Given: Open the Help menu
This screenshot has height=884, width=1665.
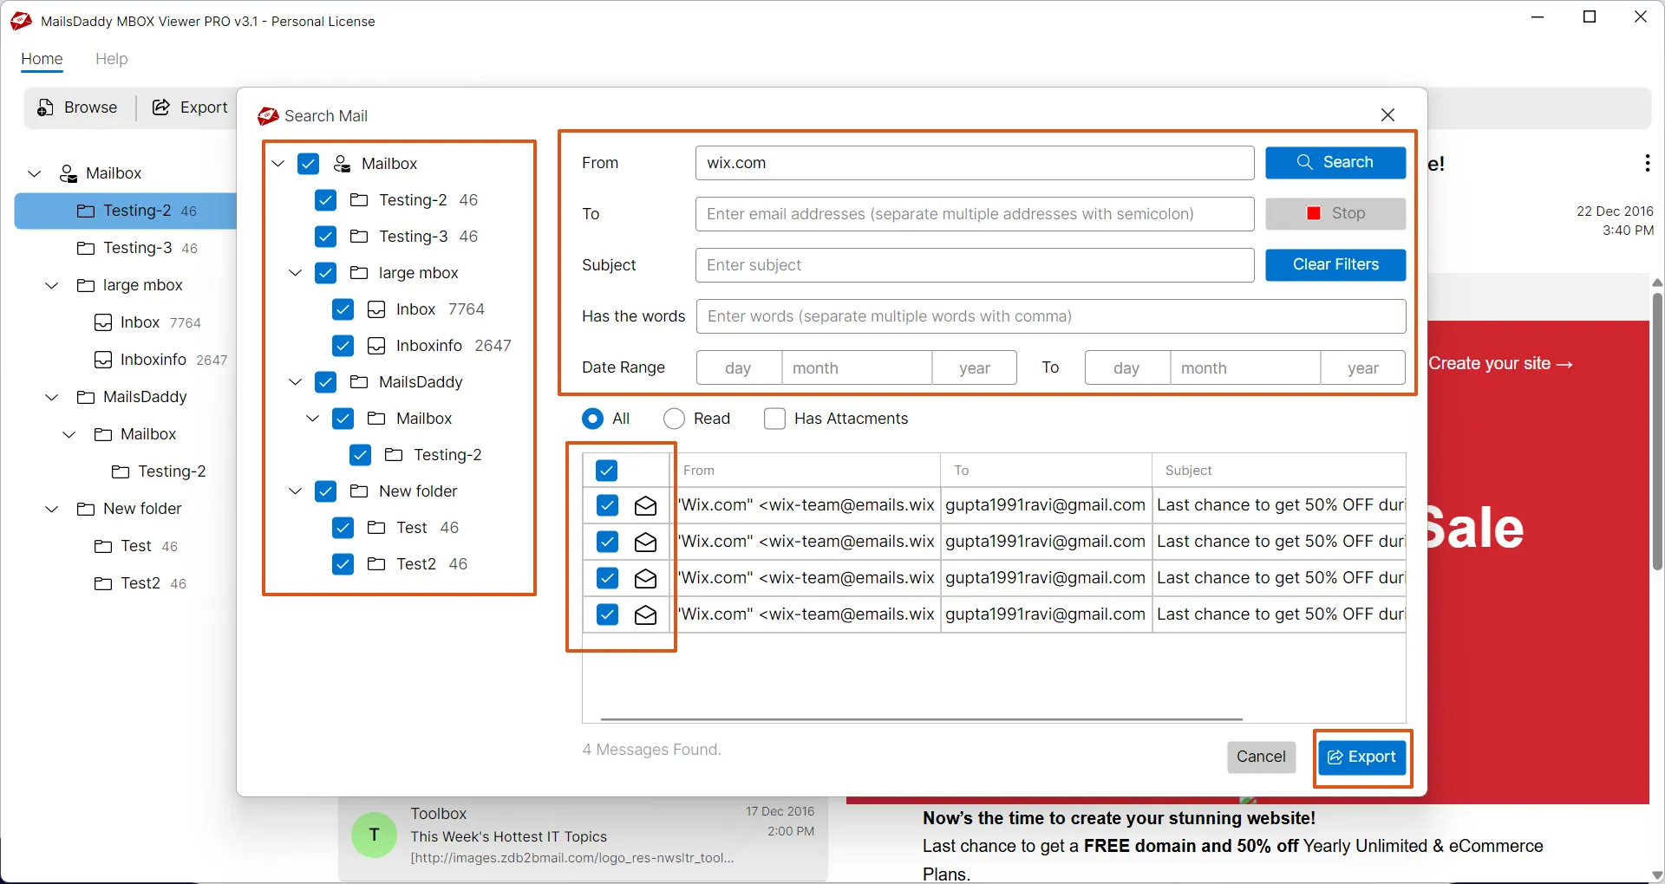Looking at the screenshot, I should (111, 59).
